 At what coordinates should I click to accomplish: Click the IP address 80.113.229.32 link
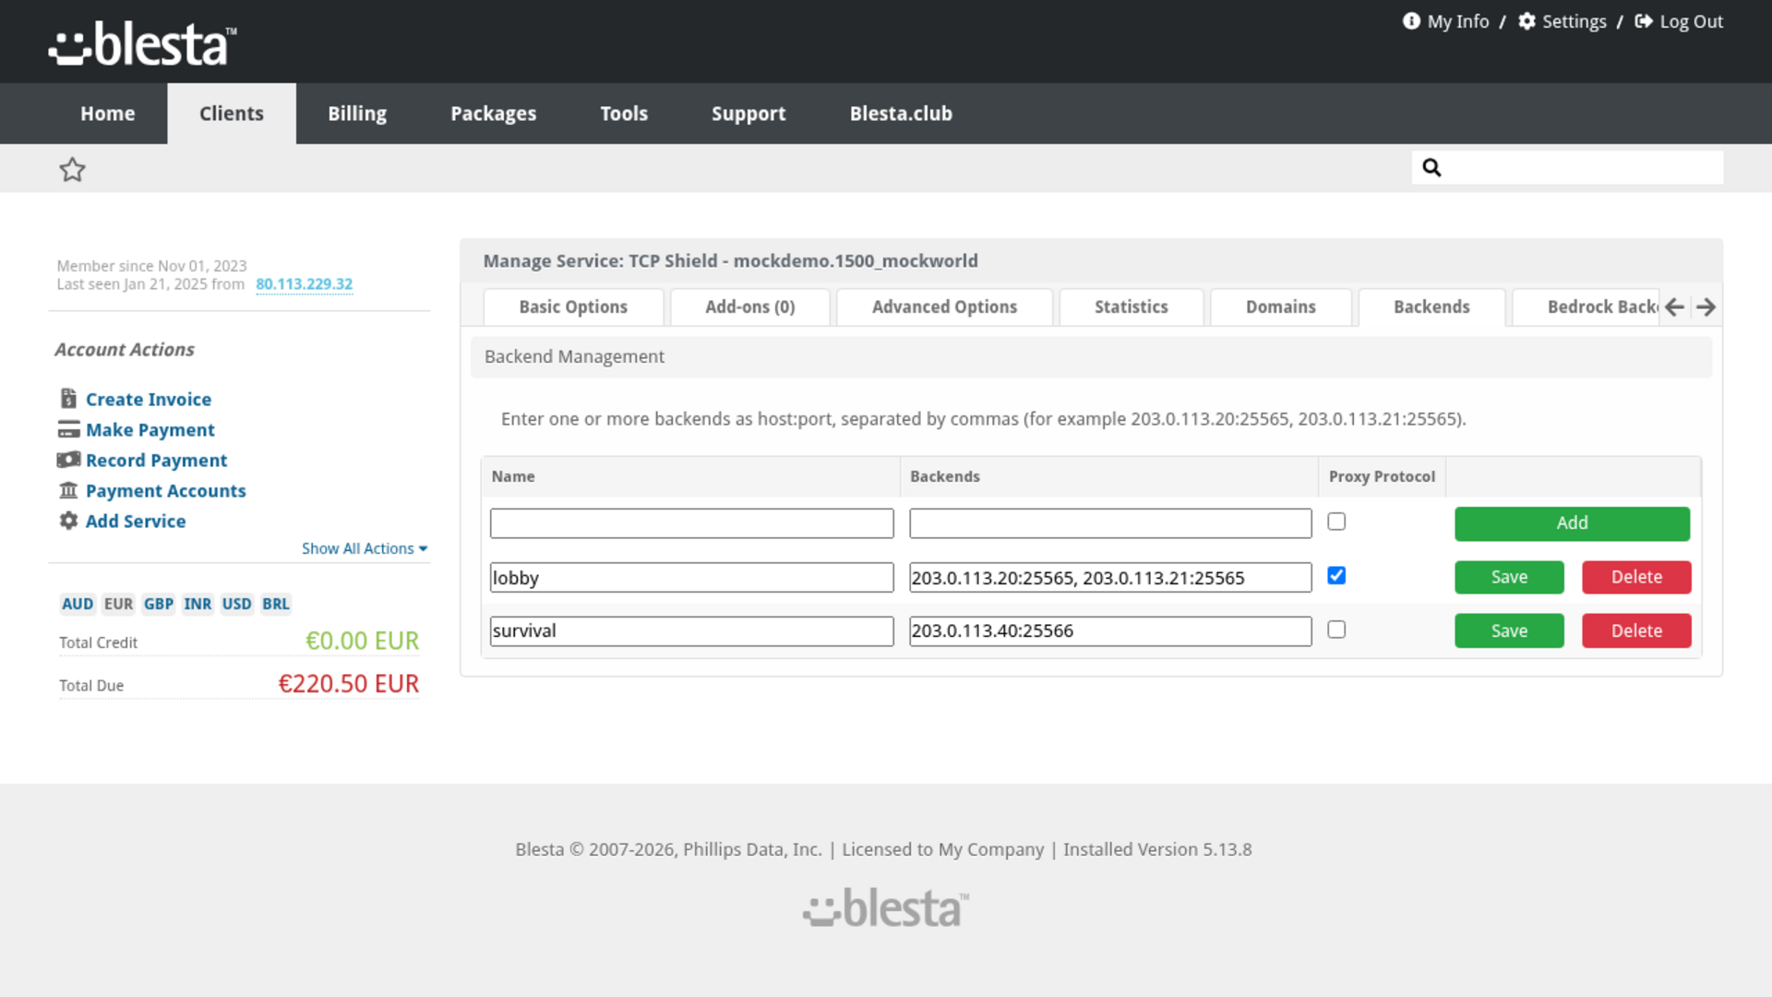305,284
